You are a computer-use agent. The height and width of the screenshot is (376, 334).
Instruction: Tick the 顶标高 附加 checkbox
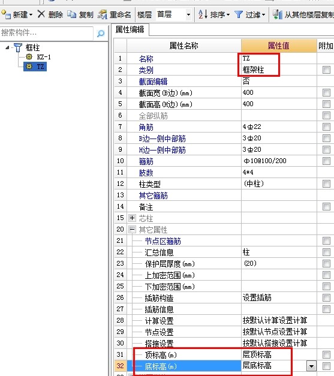point(326,354)
